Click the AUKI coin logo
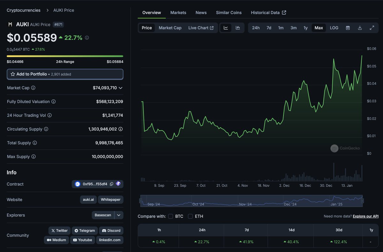 pyautogui.click(x=10, y=24)
